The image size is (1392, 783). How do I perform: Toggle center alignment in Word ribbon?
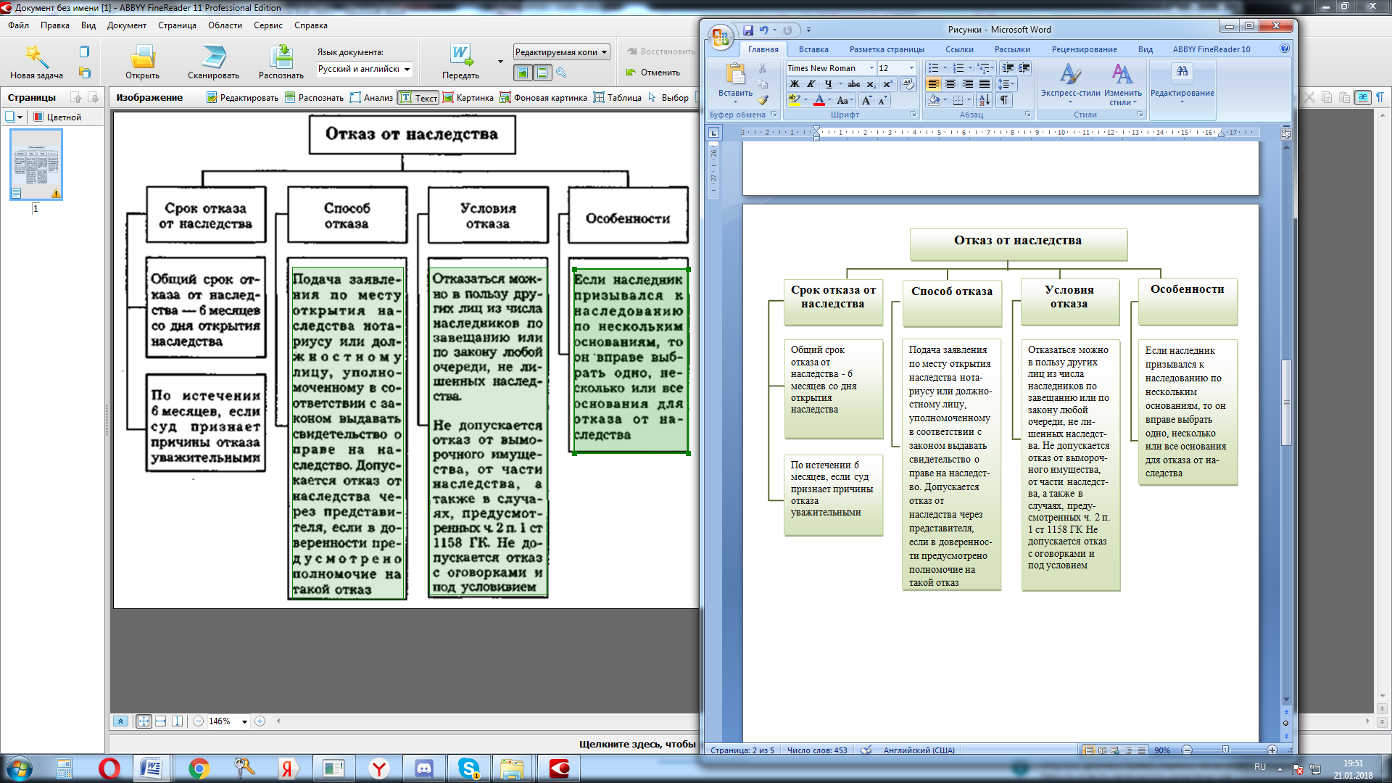point(950,84)
